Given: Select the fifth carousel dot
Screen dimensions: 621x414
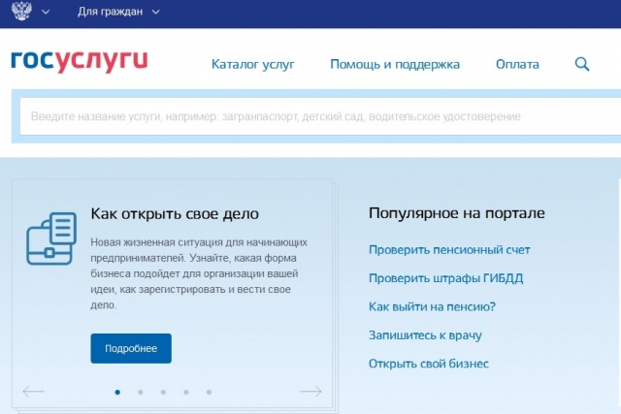Looking at the screenshot, I should click(209, 393).
